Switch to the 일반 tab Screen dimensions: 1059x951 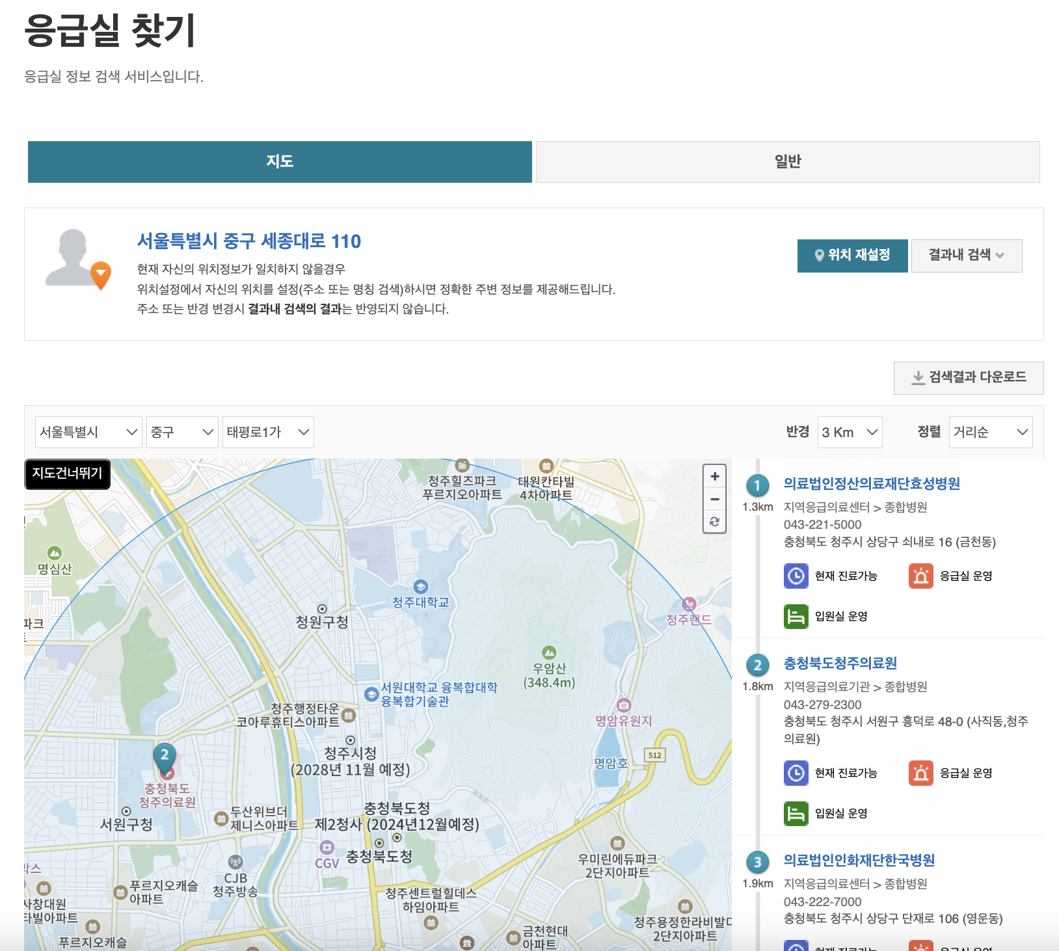pos(788,162)
